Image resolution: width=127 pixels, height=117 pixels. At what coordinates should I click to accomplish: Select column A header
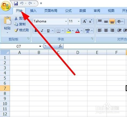click(x=20, y=53)
